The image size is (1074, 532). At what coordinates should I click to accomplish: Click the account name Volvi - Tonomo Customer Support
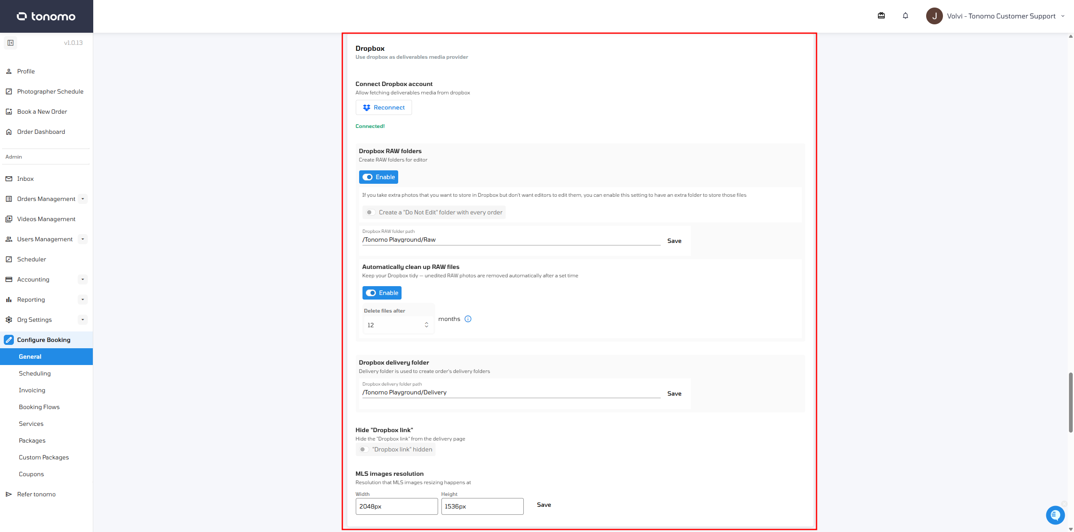1001,16
